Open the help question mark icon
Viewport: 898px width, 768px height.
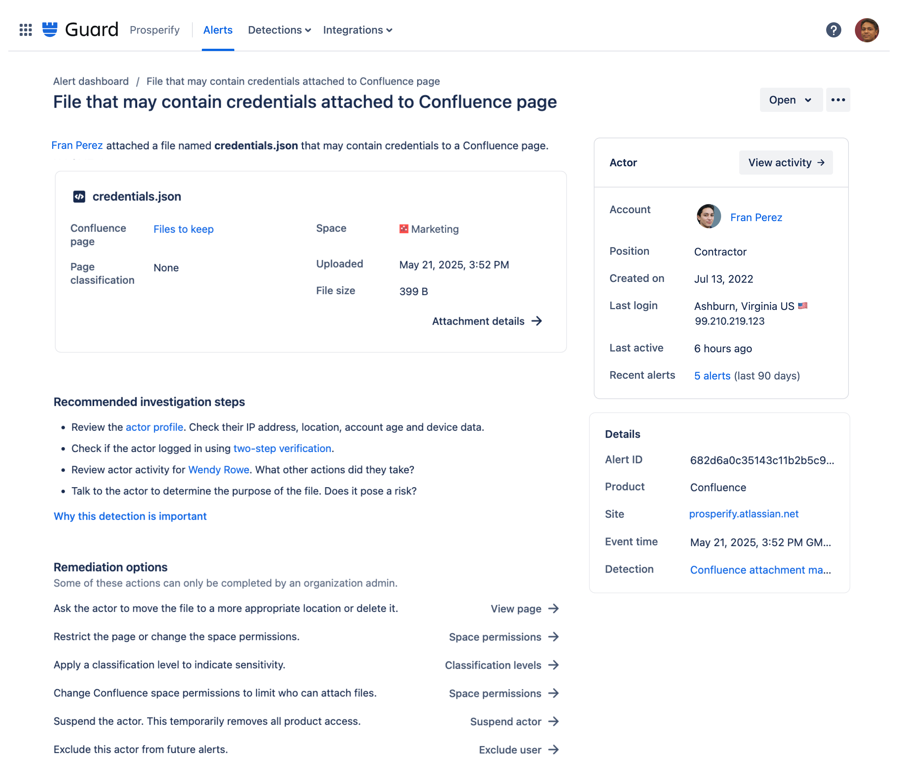[x=833, y=30]
